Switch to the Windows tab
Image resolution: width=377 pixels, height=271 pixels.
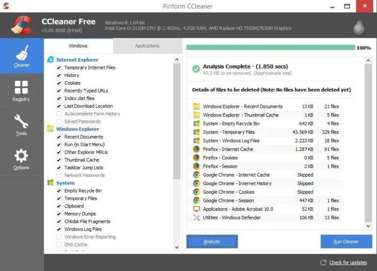tap(78, 46)
